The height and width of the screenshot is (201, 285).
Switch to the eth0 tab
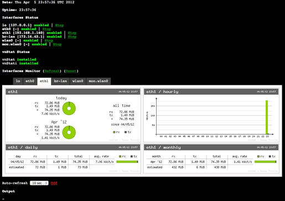[30, 81]
